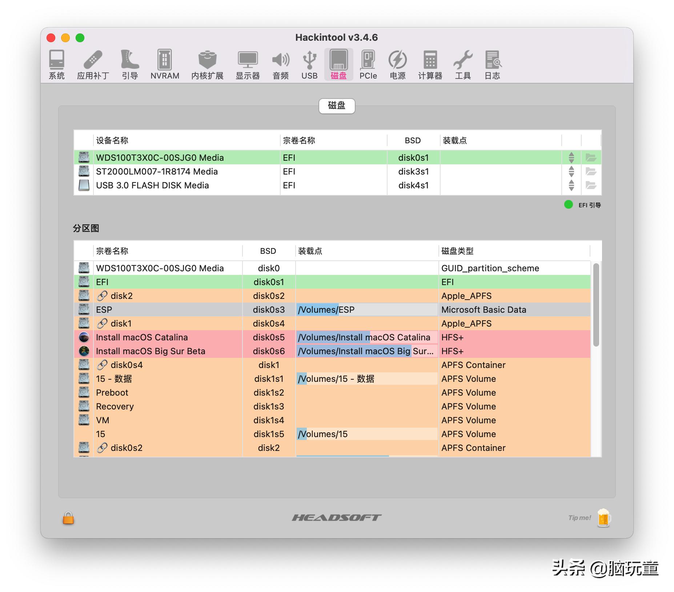Toggle mount for WDS100T3X0C EFI partition

point(571,157)
